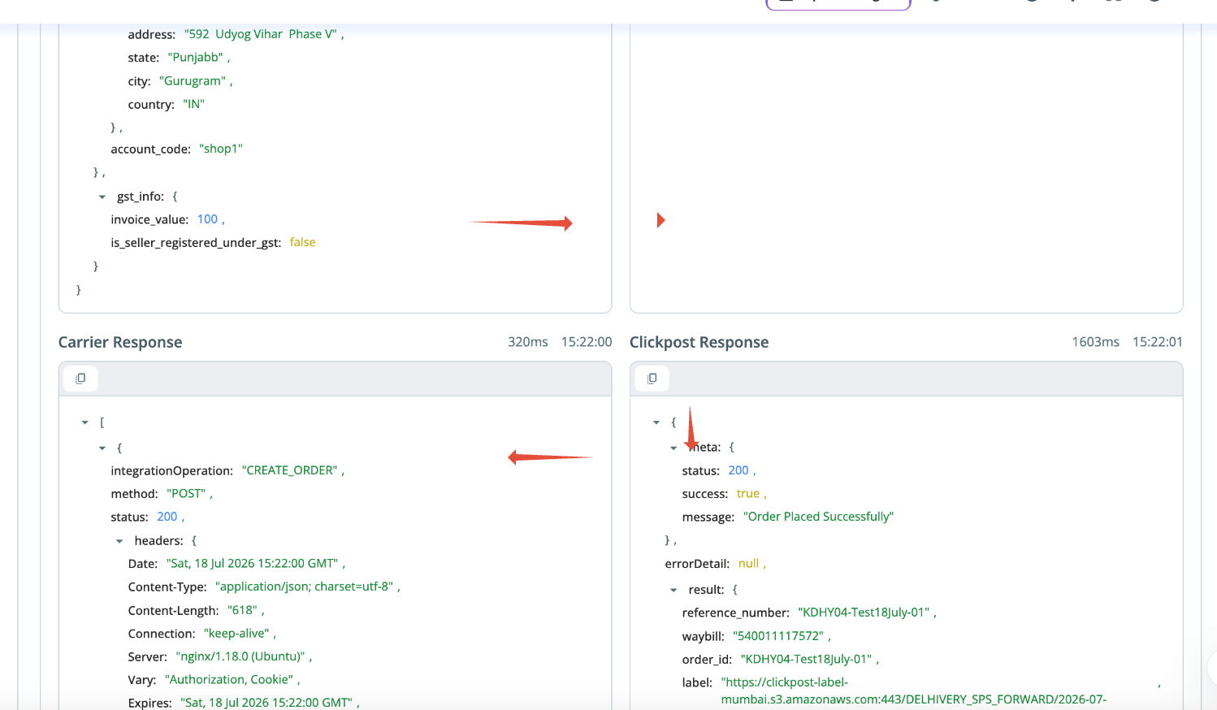This screenshot has width=1217, height=710.
Task: Click the "Carrier Response" heading
Action: 120,342
